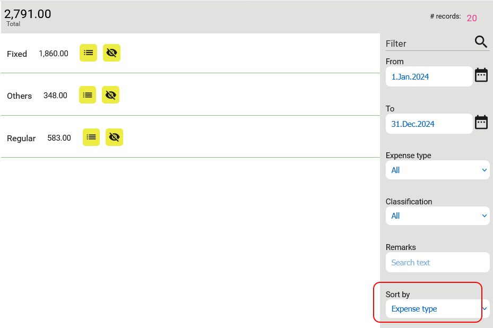Open the list view for Others expenses

pos(88,95)
